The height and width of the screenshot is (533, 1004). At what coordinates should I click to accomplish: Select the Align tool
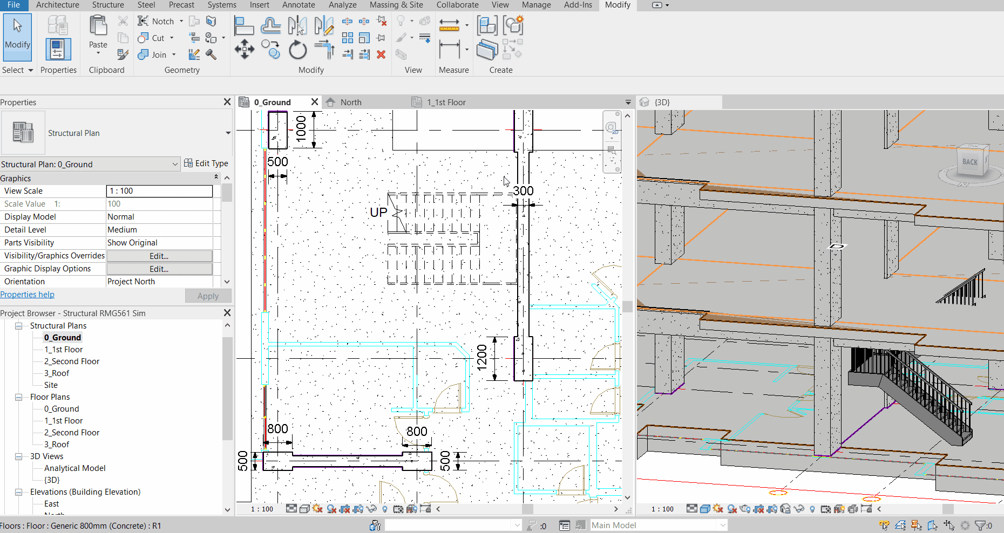tap(244, 25)
